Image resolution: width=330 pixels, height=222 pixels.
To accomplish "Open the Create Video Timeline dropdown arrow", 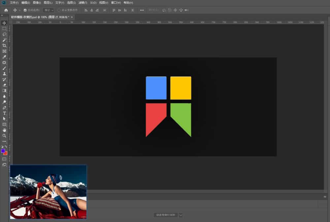I will click(x=181, y=215).
